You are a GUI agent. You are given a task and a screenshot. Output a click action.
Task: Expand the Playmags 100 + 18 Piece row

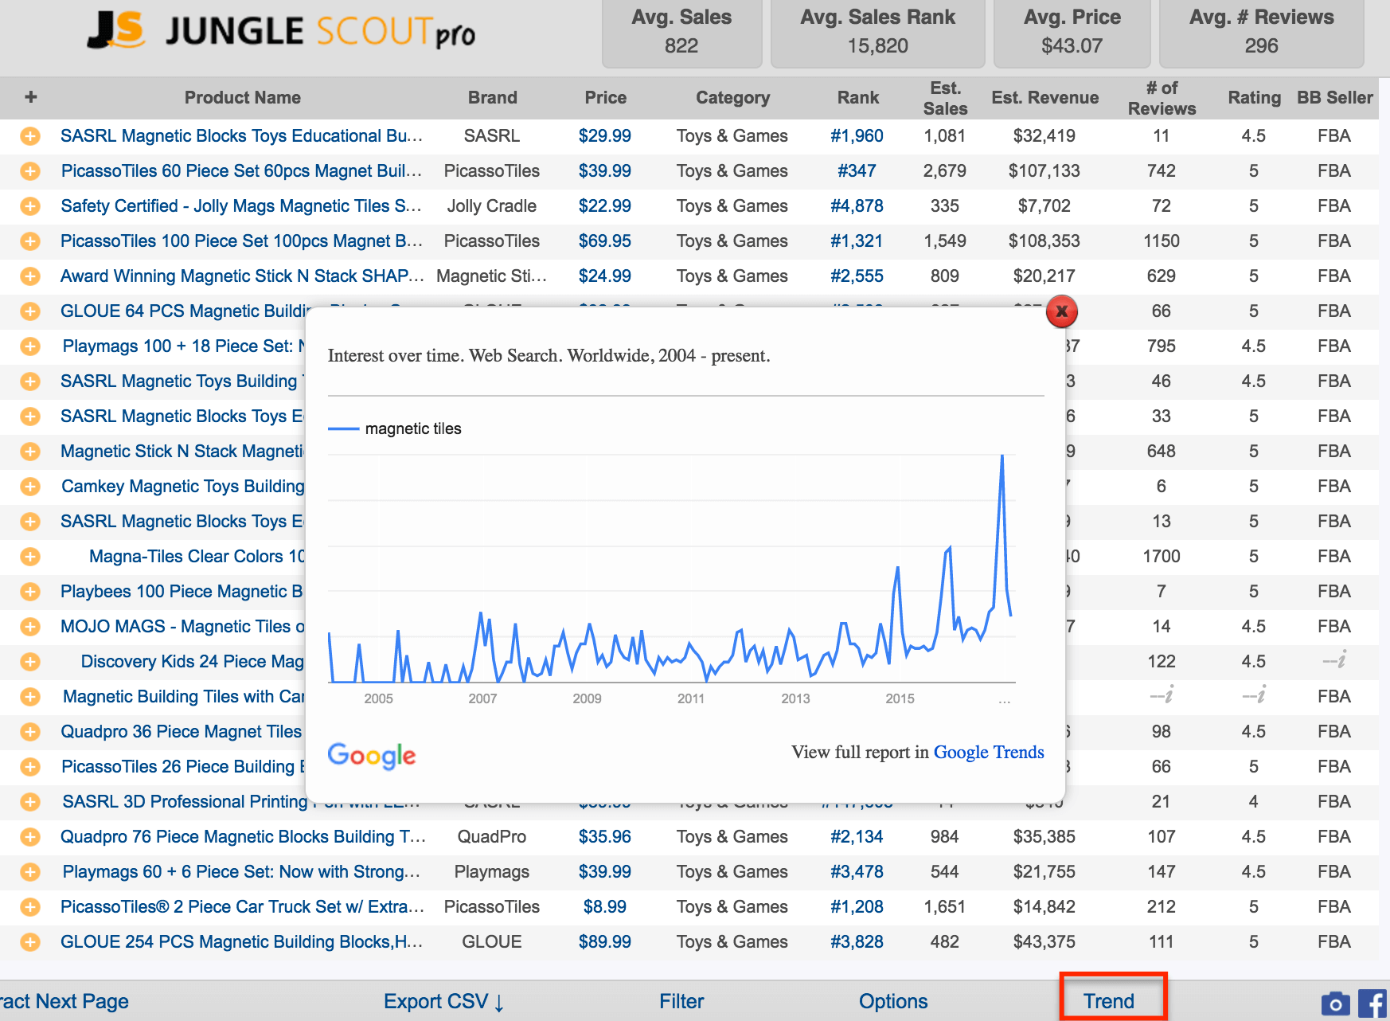(x=30, y=346)
